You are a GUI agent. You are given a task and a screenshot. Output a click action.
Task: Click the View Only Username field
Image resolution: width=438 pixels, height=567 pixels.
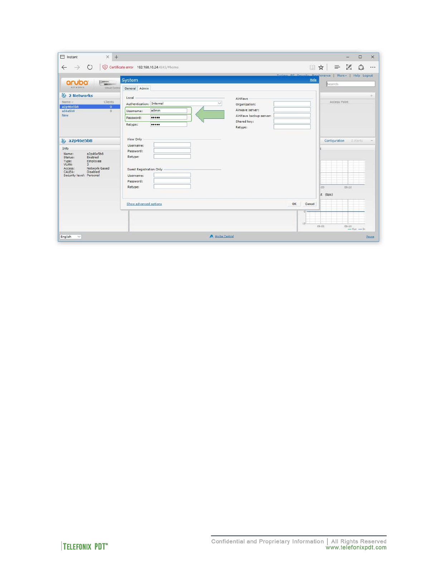(x=172, y=145)
